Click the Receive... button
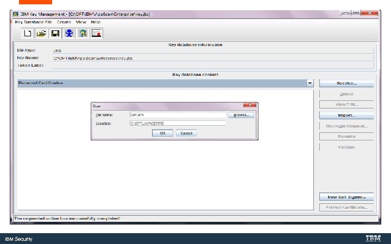Image resolution: width=391 pixels, height=244 pixels. [346, 84]
